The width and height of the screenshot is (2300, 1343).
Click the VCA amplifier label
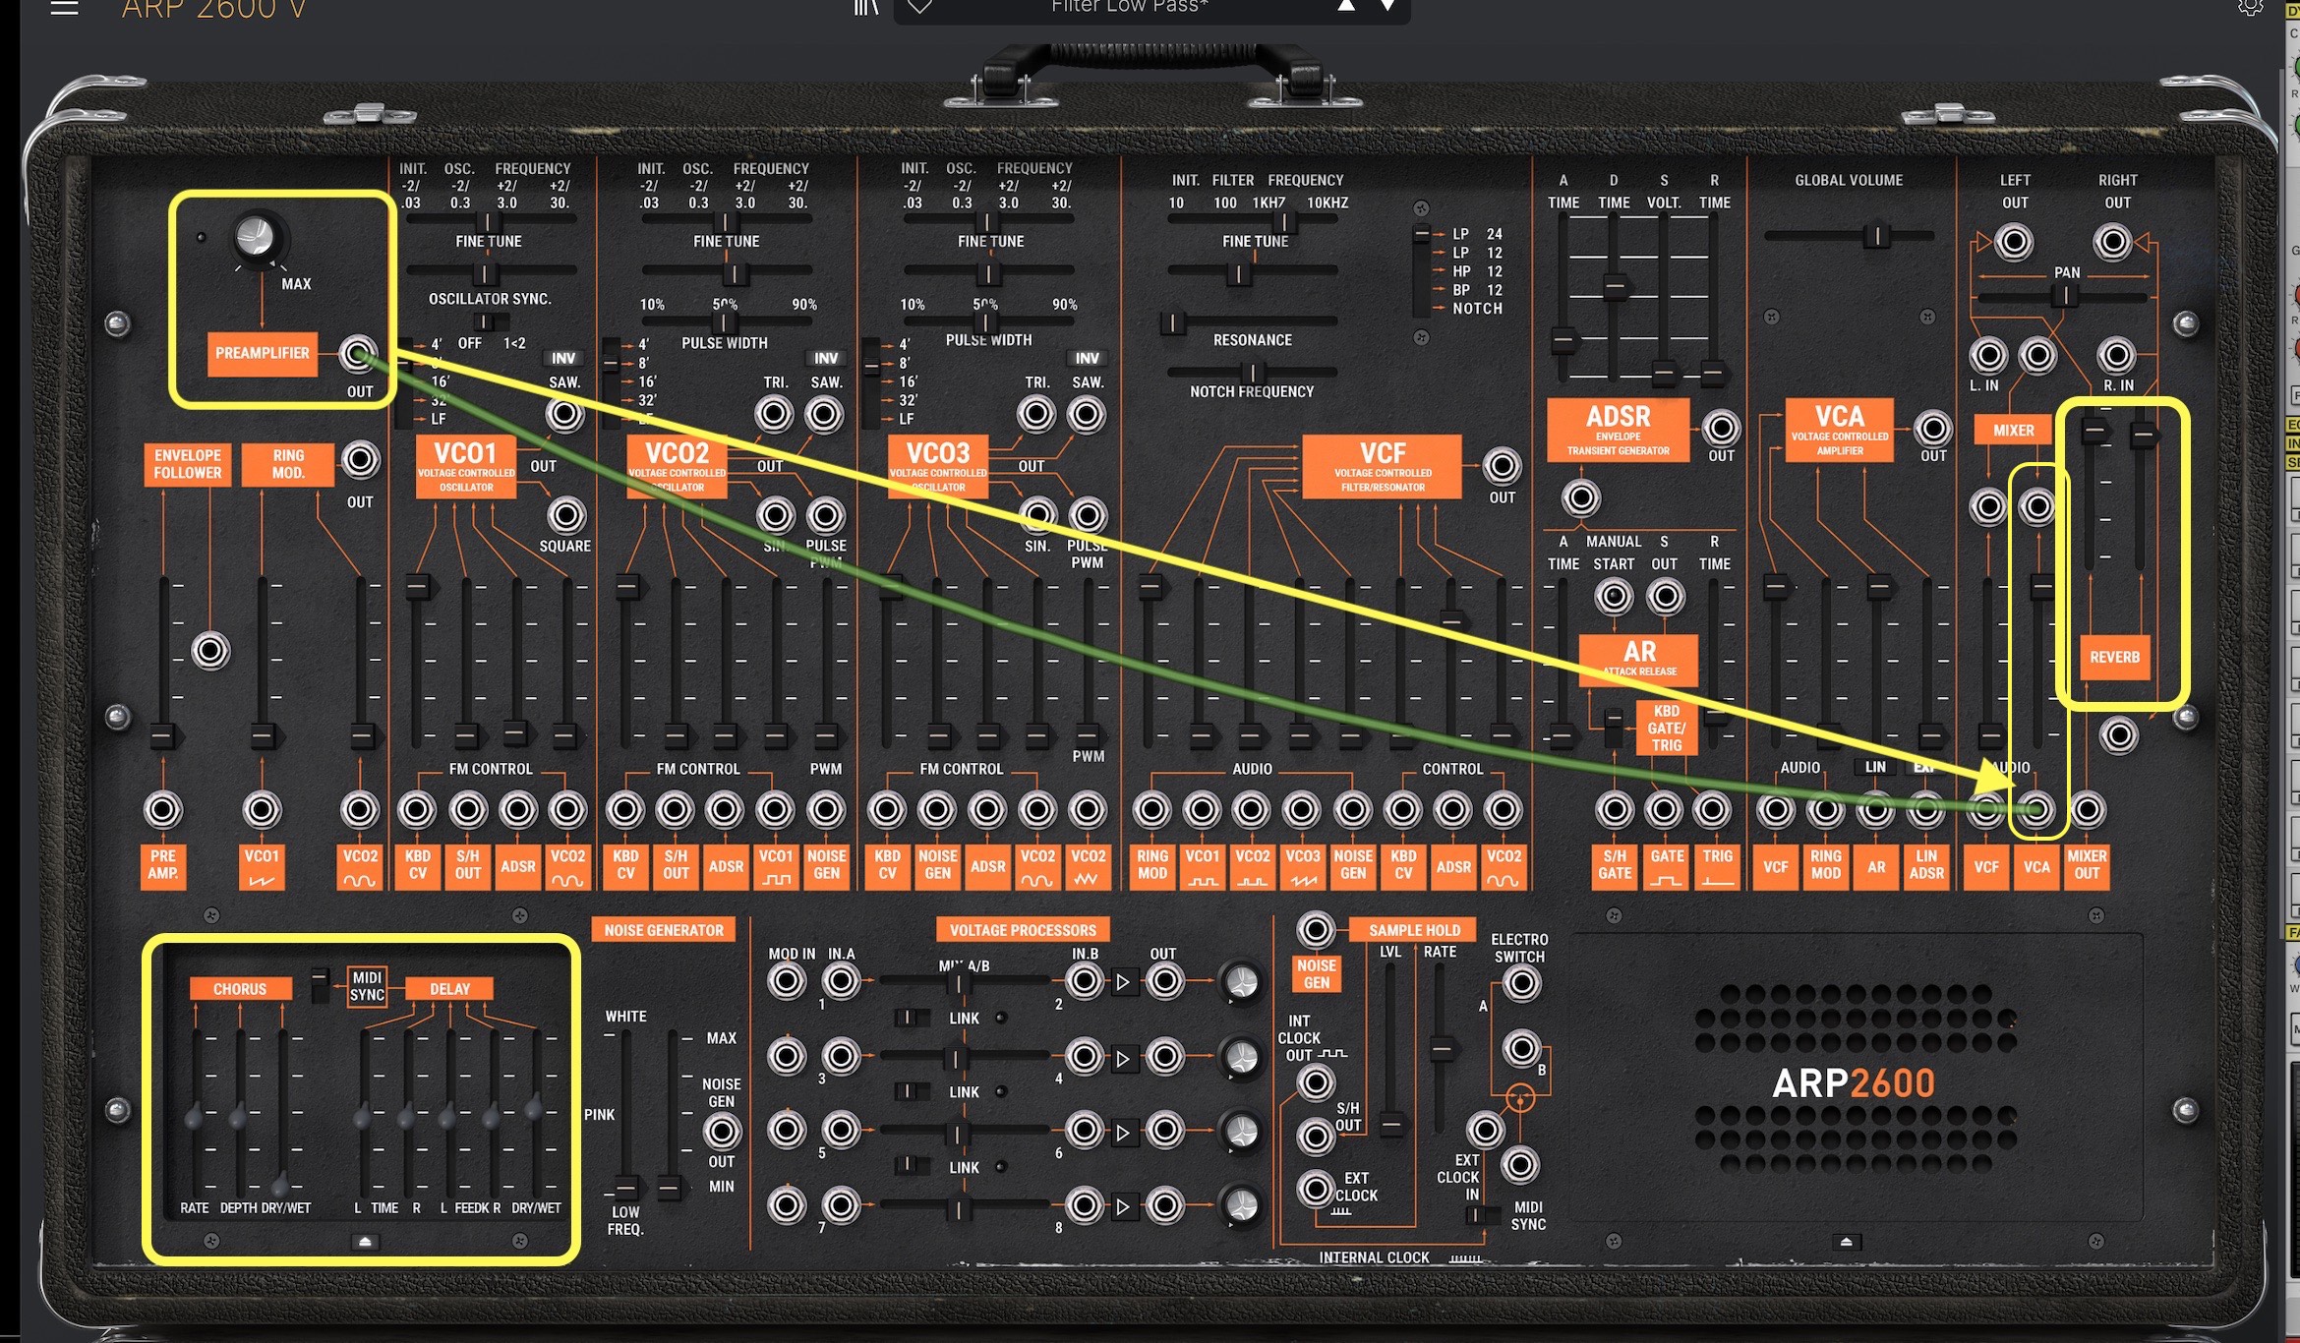coord(1839,430)
